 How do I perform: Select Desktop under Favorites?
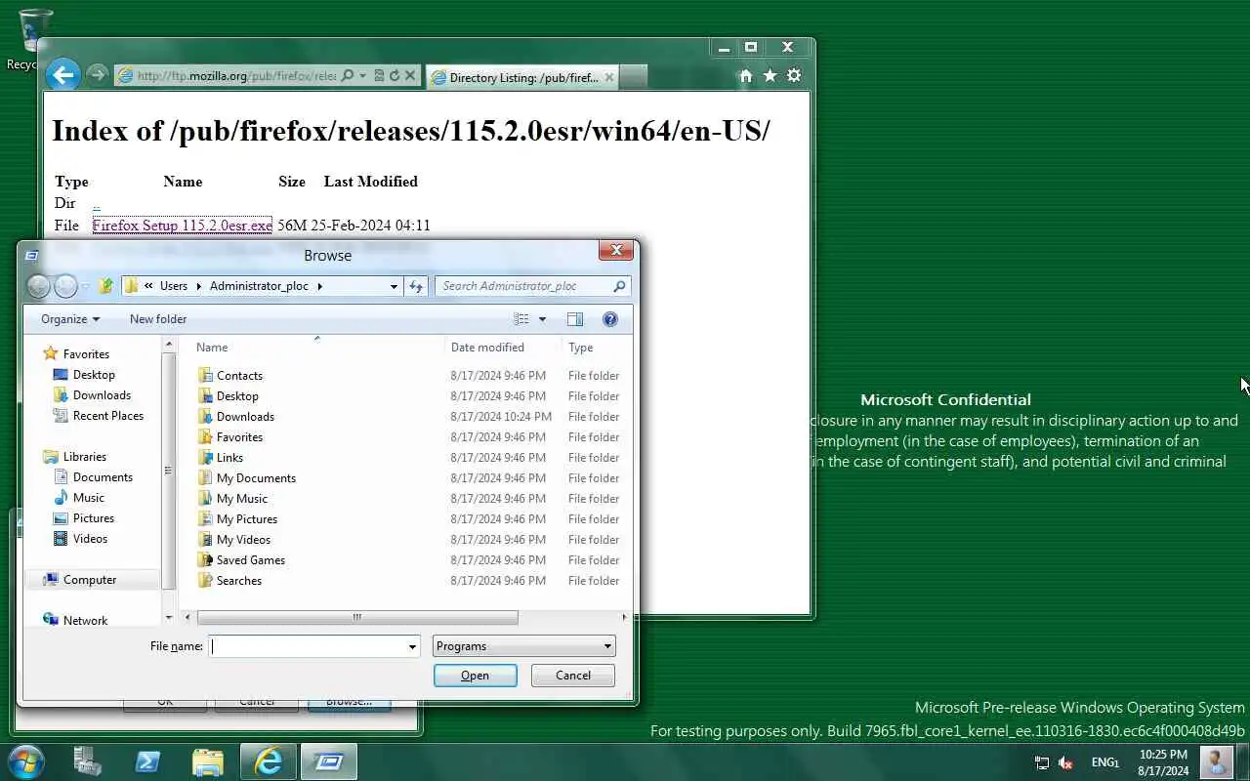tap(94, 375)
